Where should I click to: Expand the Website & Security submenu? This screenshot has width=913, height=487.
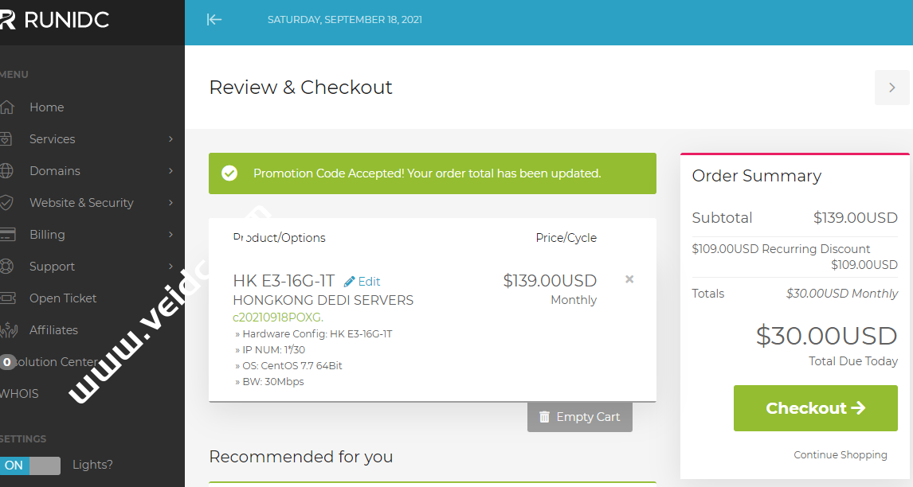(x=170, y=203)
